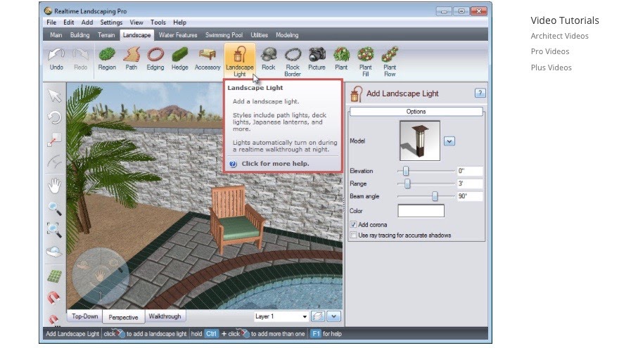Open Architect Videos link

(559, 36)
